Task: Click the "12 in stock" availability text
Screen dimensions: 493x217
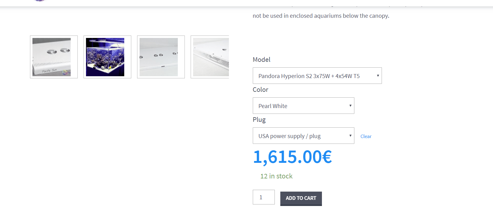Action: 276,176
